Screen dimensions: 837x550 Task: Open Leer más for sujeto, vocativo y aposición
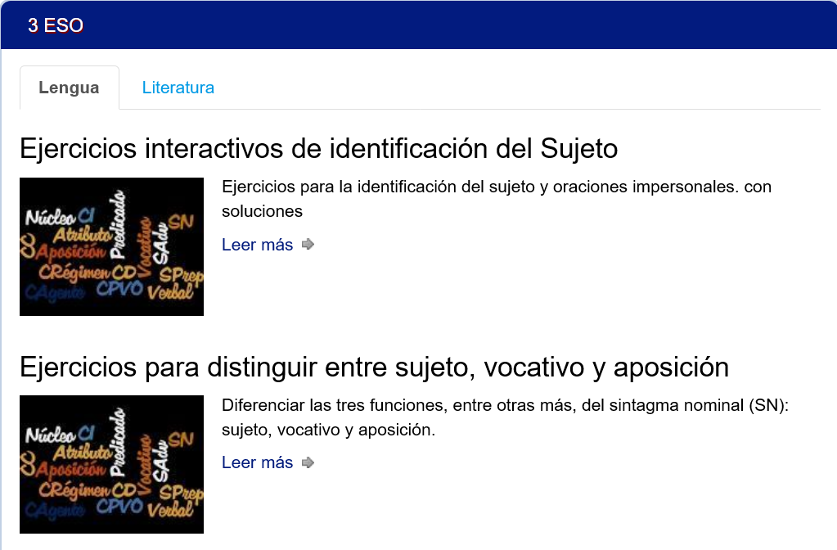coord(257,463)
